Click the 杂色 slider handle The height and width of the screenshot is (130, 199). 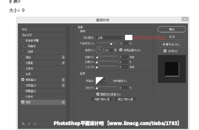point(97,88)
